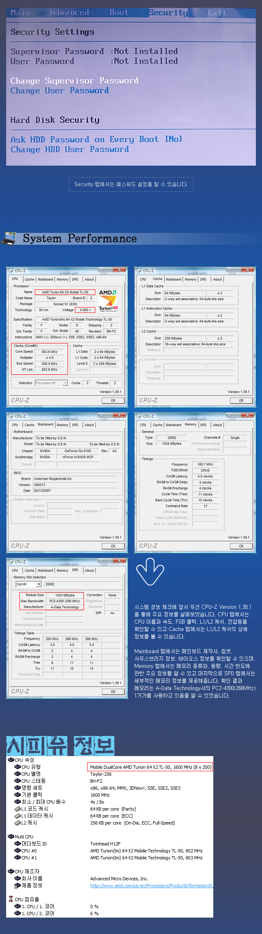Click the icon next to CPU 유형

click(x=18, y=767)
